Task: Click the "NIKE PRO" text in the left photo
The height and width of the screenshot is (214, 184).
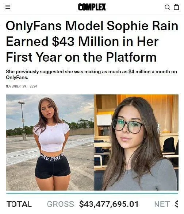Action: pos(51,157)
